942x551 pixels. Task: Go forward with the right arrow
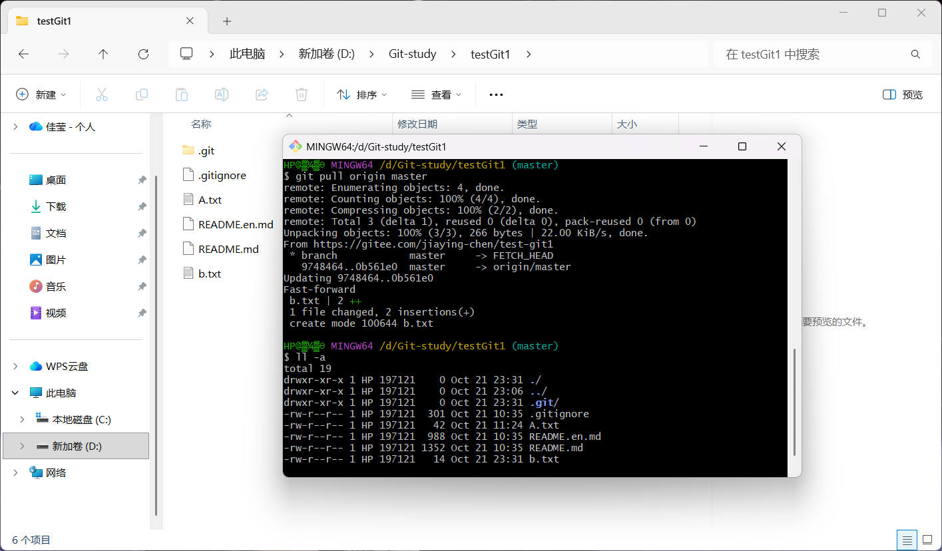pos(63,54)
